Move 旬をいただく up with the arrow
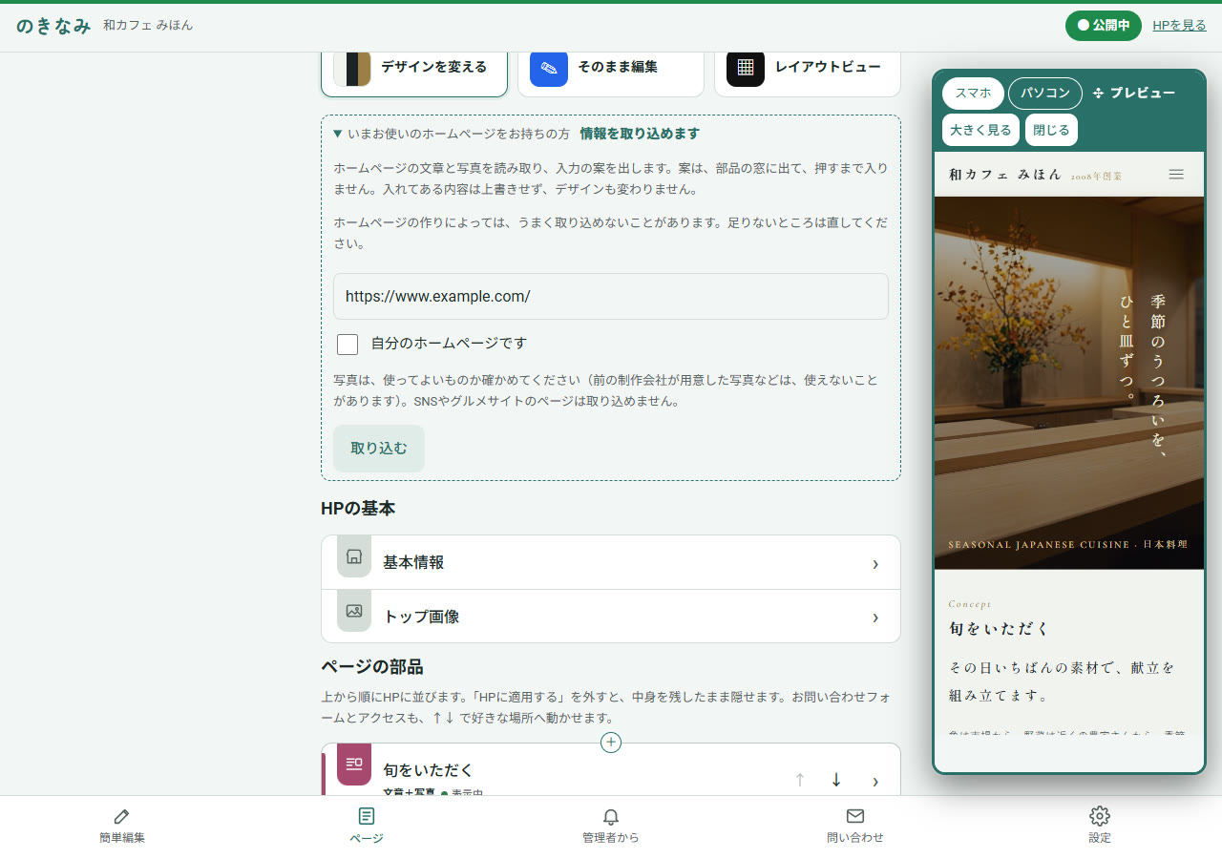1222x859 pixels. pos(800,780)
